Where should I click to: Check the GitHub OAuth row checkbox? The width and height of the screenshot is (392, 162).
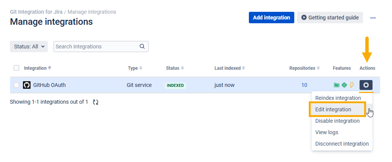click(16, 85)
